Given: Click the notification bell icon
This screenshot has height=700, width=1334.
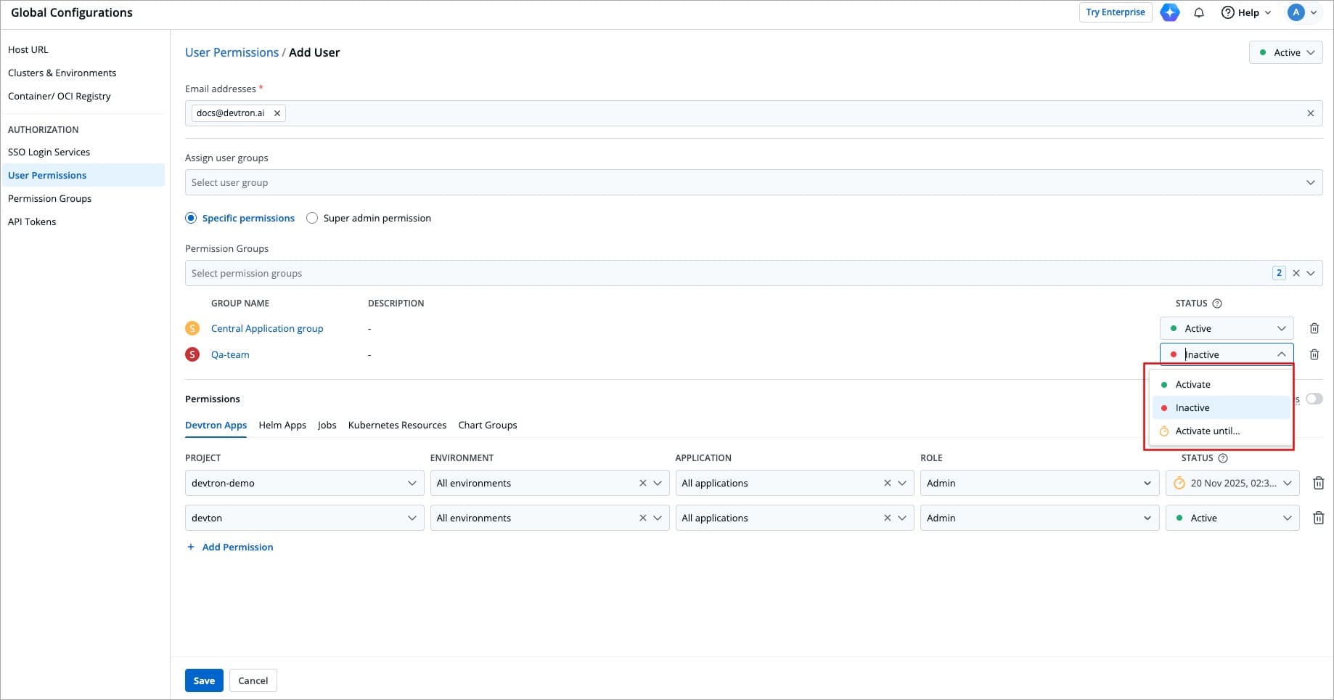Looking at the screenshot, I should coord(1198,12).
